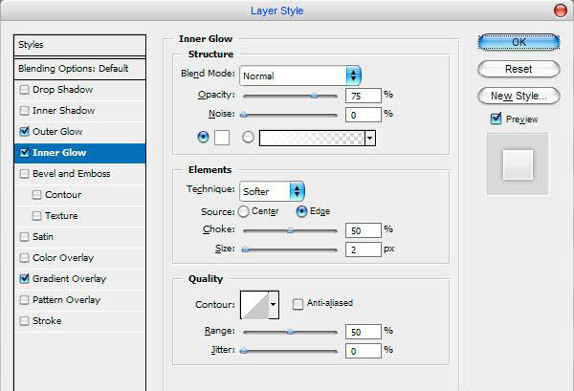The image size is (574, 391).
Task: Uncheck the Outer Glow checkbox
Action: pos(24,132)
